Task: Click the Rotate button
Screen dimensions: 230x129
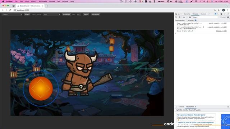Action: click(27, 14)
